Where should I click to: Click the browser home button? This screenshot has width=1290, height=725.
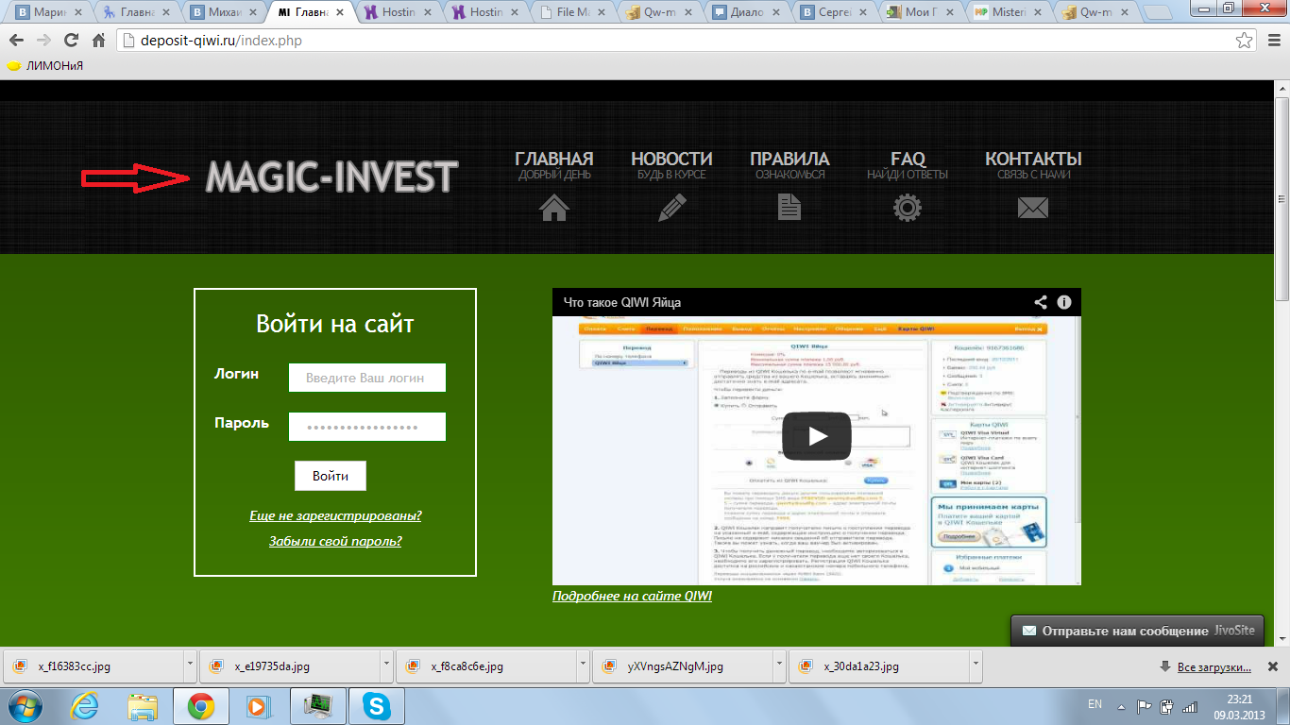pos(98,41)
